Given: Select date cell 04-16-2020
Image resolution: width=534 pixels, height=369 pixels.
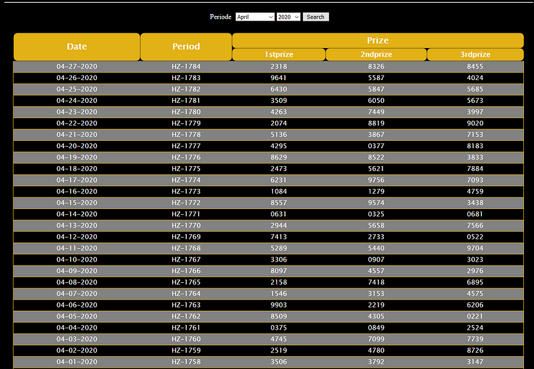Looking at the screenshot, I should coord(77,192).
